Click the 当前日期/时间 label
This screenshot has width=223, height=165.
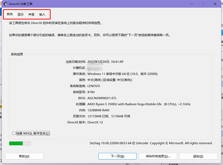coord(76,62)
